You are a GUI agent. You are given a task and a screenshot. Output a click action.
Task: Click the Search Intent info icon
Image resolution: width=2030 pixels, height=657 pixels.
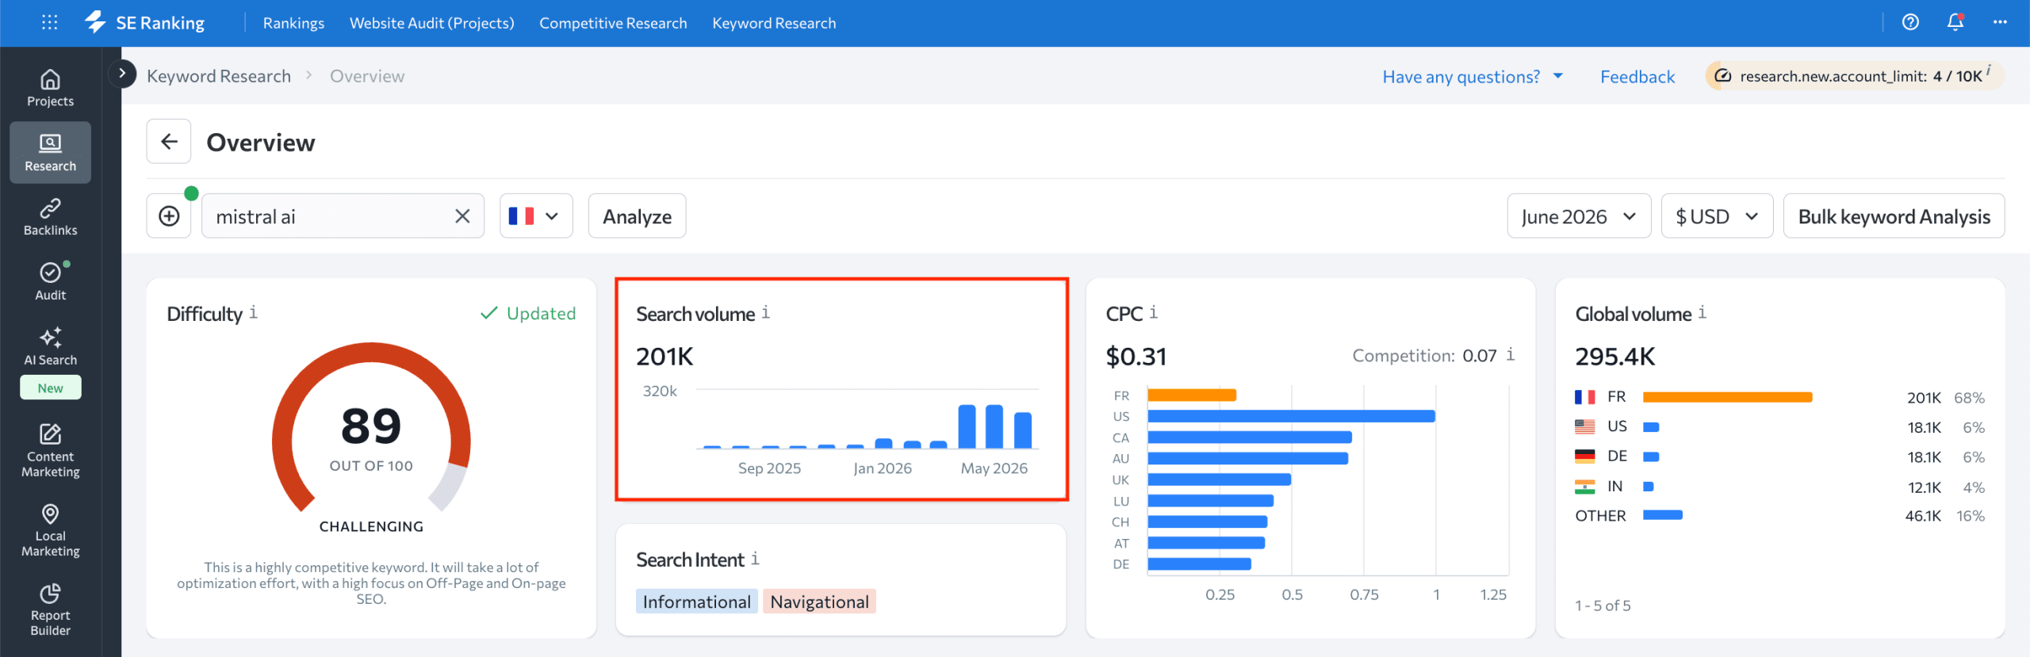(756, 559)
